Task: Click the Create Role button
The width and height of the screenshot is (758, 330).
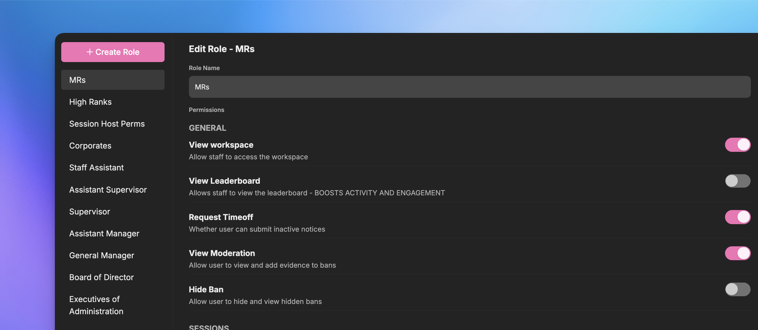Action: click(113, 52)
